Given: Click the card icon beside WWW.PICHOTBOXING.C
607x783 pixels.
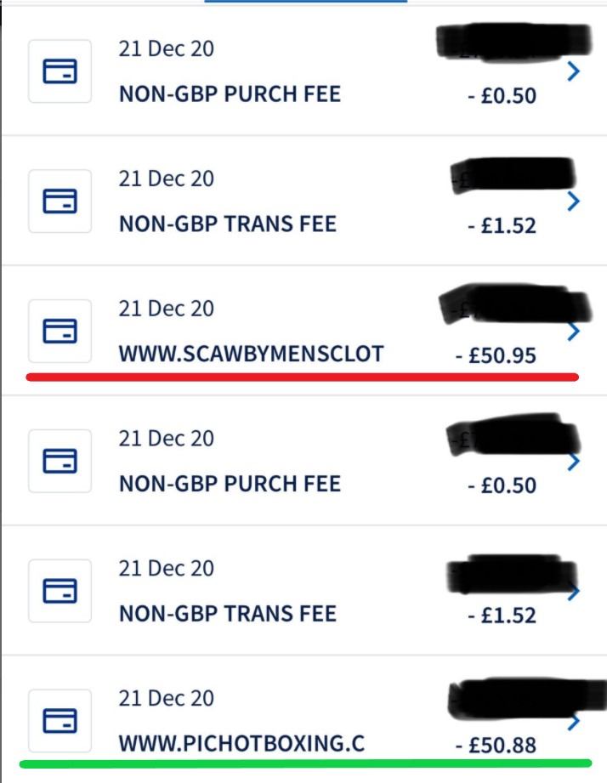Looking at the screenshot, I should pyautogui.click(x=60, y=720).
